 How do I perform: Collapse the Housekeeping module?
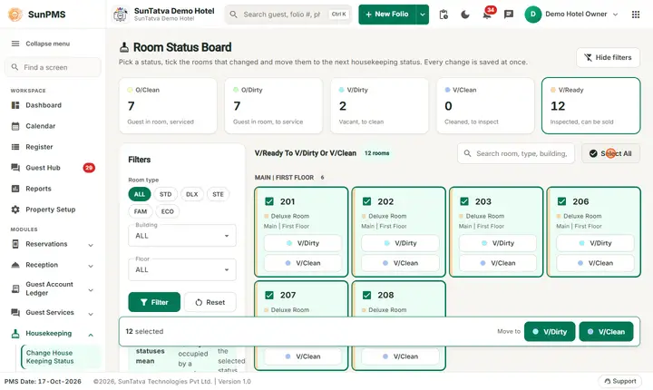click(x=51, y=334)
